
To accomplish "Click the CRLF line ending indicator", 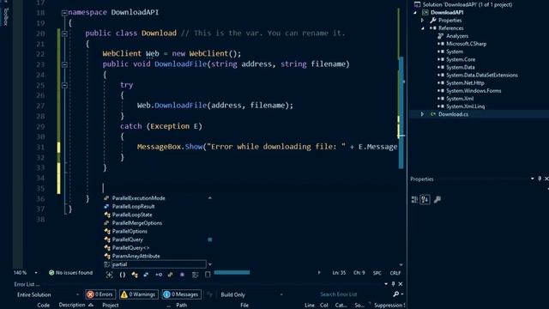I will (395, 273).
